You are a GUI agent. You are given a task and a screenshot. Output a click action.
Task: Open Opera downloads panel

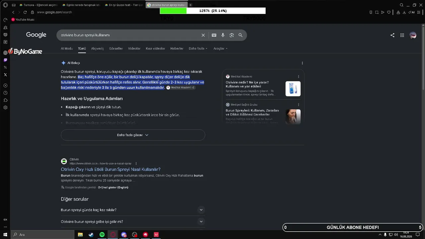[x=404, y=12]
